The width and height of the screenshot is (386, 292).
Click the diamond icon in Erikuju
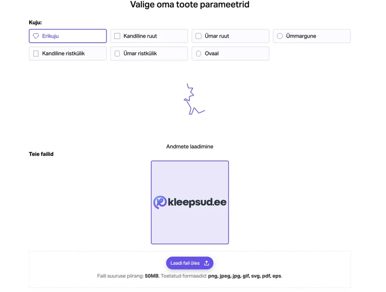pyautogui.click(x=36, y=36)
